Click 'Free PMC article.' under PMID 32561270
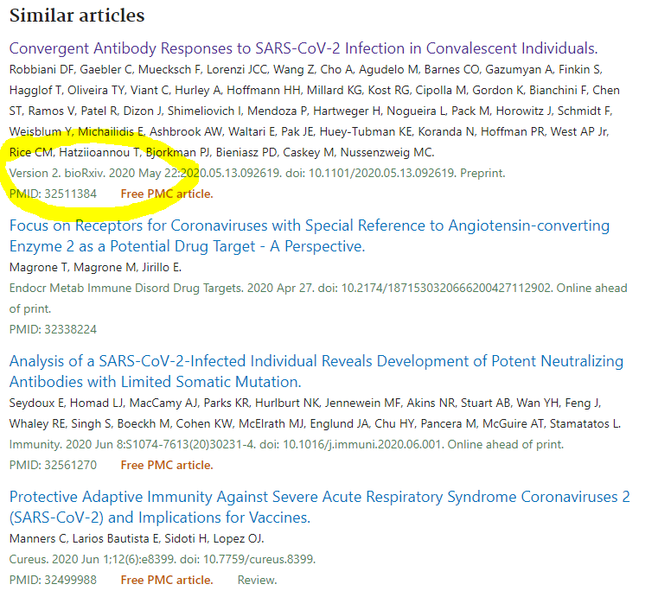The image size is (658, 597). [167, 465]
